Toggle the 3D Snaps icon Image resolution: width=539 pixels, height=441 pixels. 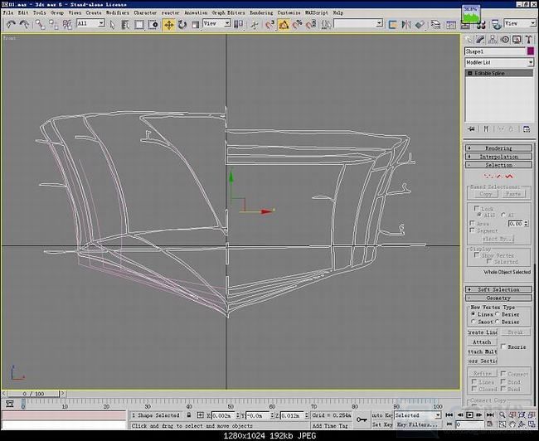(270, 24)
